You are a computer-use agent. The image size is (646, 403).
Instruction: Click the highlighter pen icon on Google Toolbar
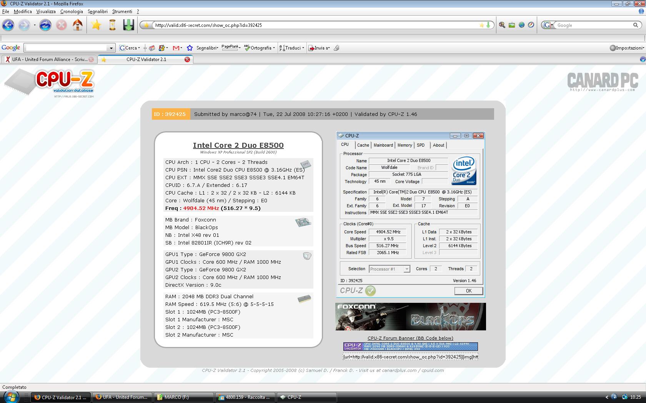pyautogui.click(x=336, y=48)
